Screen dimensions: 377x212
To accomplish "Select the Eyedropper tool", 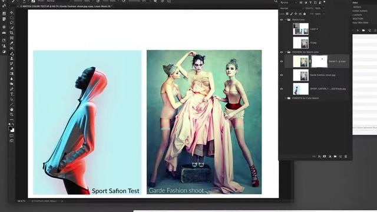I will click(12, 43).
